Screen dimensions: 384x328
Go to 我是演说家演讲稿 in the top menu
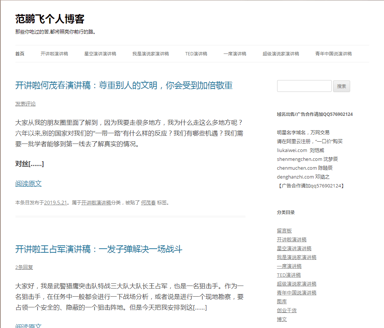[150, 53]
